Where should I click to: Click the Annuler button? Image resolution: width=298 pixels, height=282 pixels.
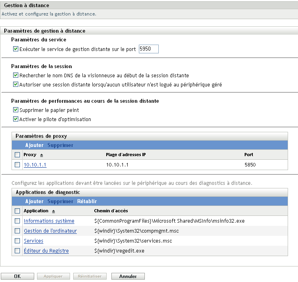click(128, 276)
